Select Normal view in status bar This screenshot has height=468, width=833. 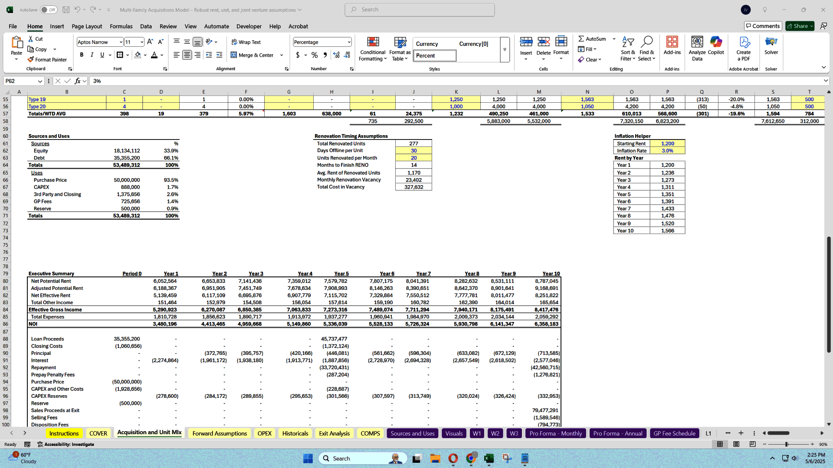click(x=720, y=444)
